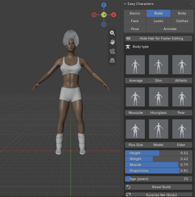Click Surprise Me (Body) button
Viewport: 195px width, 197px height.
tap(159, 195)
